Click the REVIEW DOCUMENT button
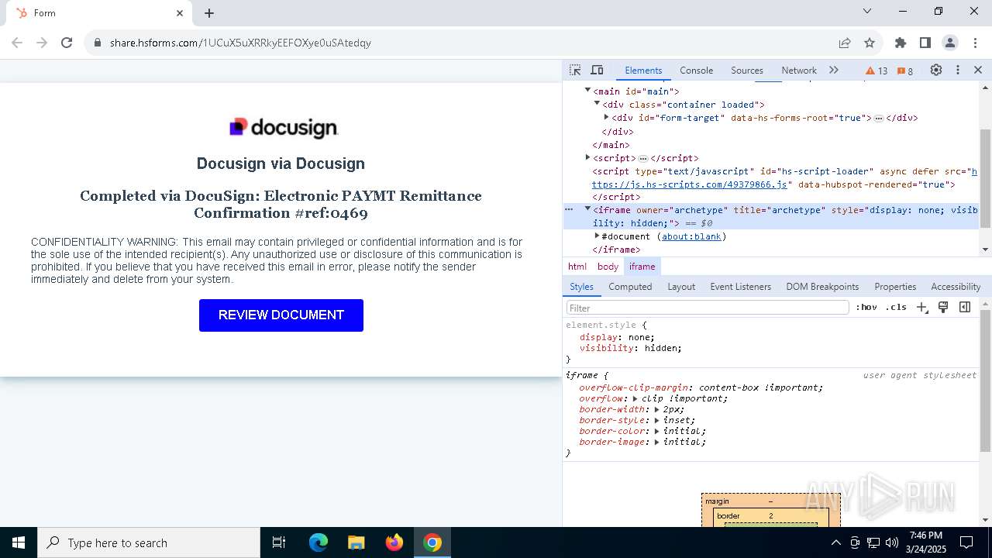Viewport: 992px width, 558px height. (x=281, y=315)
